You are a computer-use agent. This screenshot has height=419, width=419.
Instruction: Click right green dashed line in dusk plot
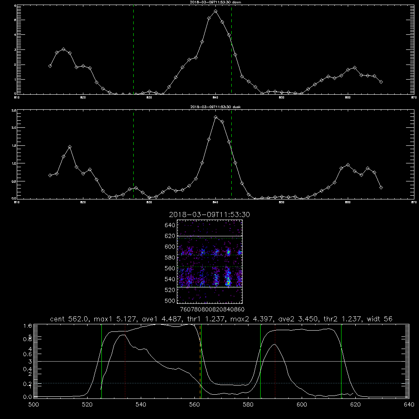tap(231, 155)
